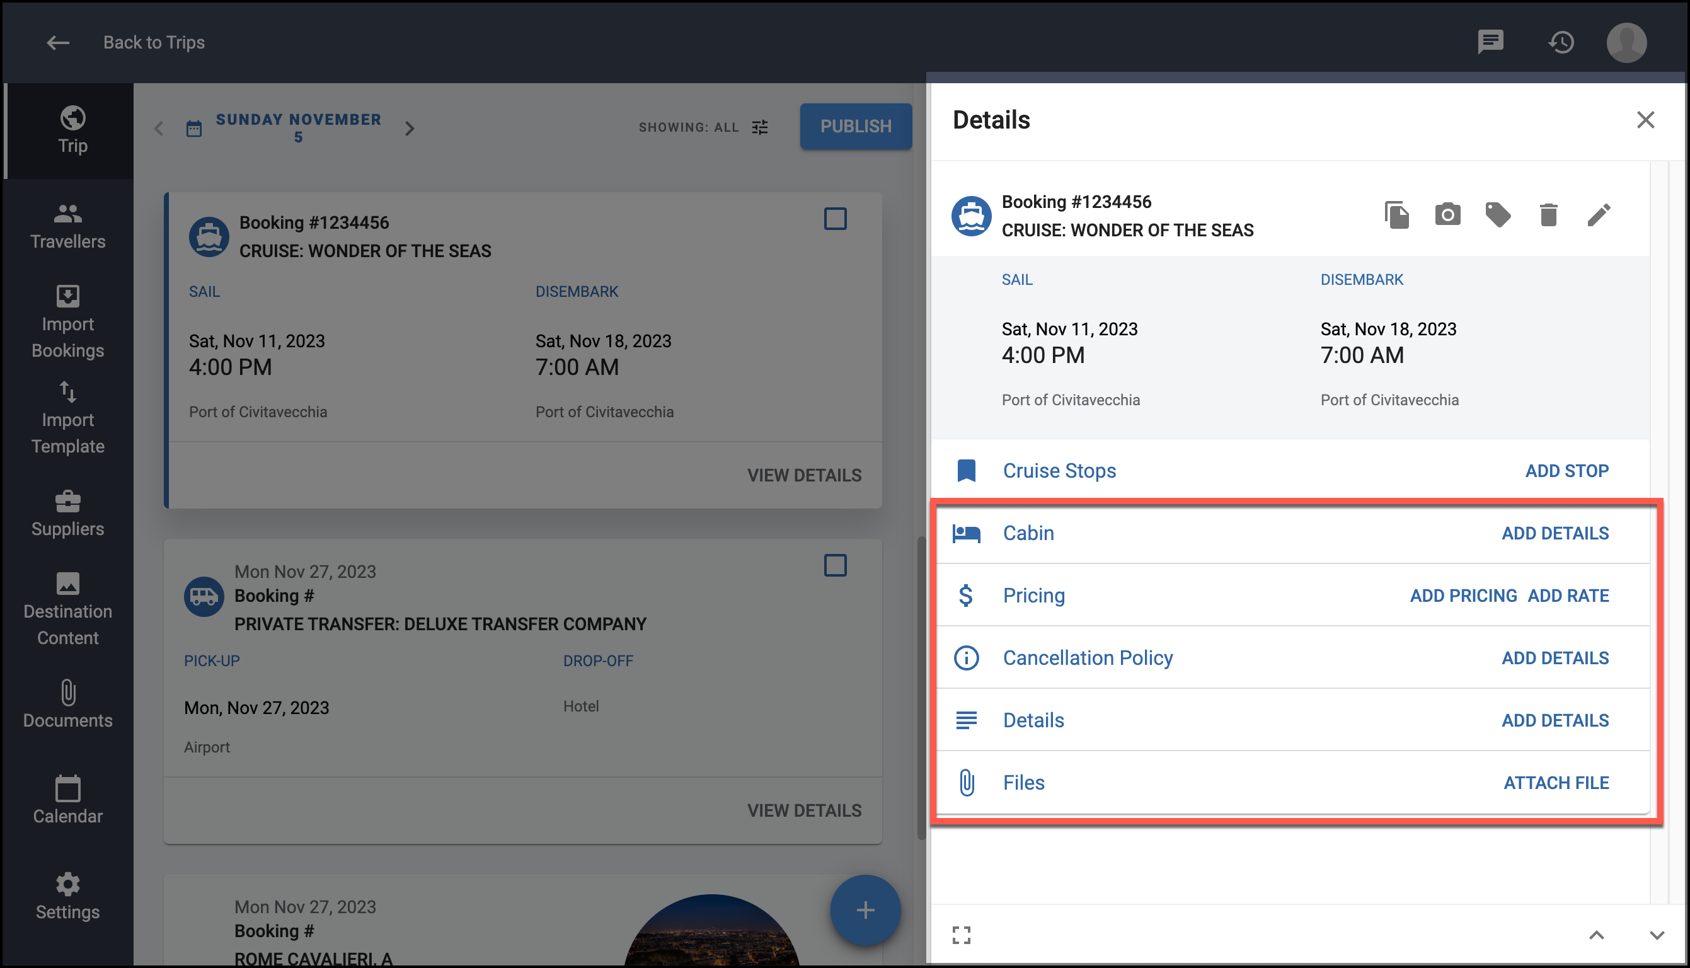Click the cruise ship icon on booking card
Viewport: 1690px width, 968px height.
point(209,237)
